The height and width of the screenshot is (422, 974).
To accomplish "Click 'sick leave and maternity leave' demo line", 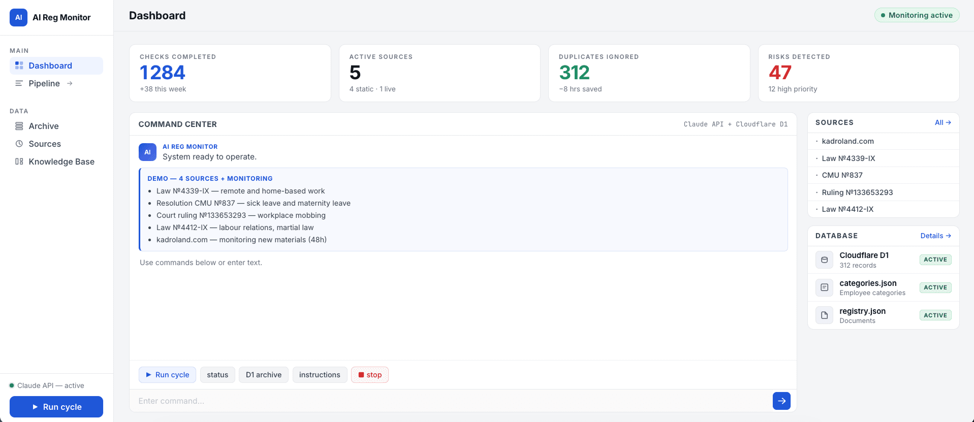I will (x=254, y=203).
